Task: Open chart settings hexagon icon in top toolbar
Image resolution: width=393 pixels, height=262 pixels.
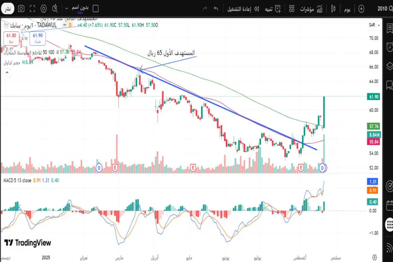Action: pyautogui.click(x=44, y=8)
